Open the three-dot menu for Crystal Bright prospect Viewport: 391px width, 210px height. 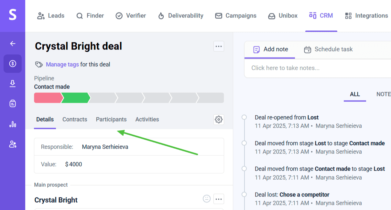tap(219, 199)
